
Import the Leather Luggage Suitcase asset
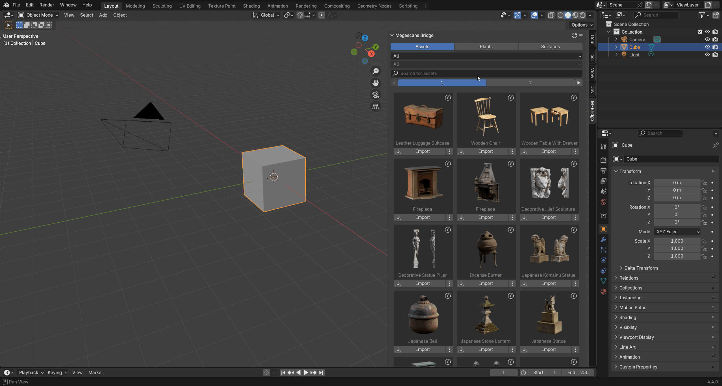pos(422,152)
